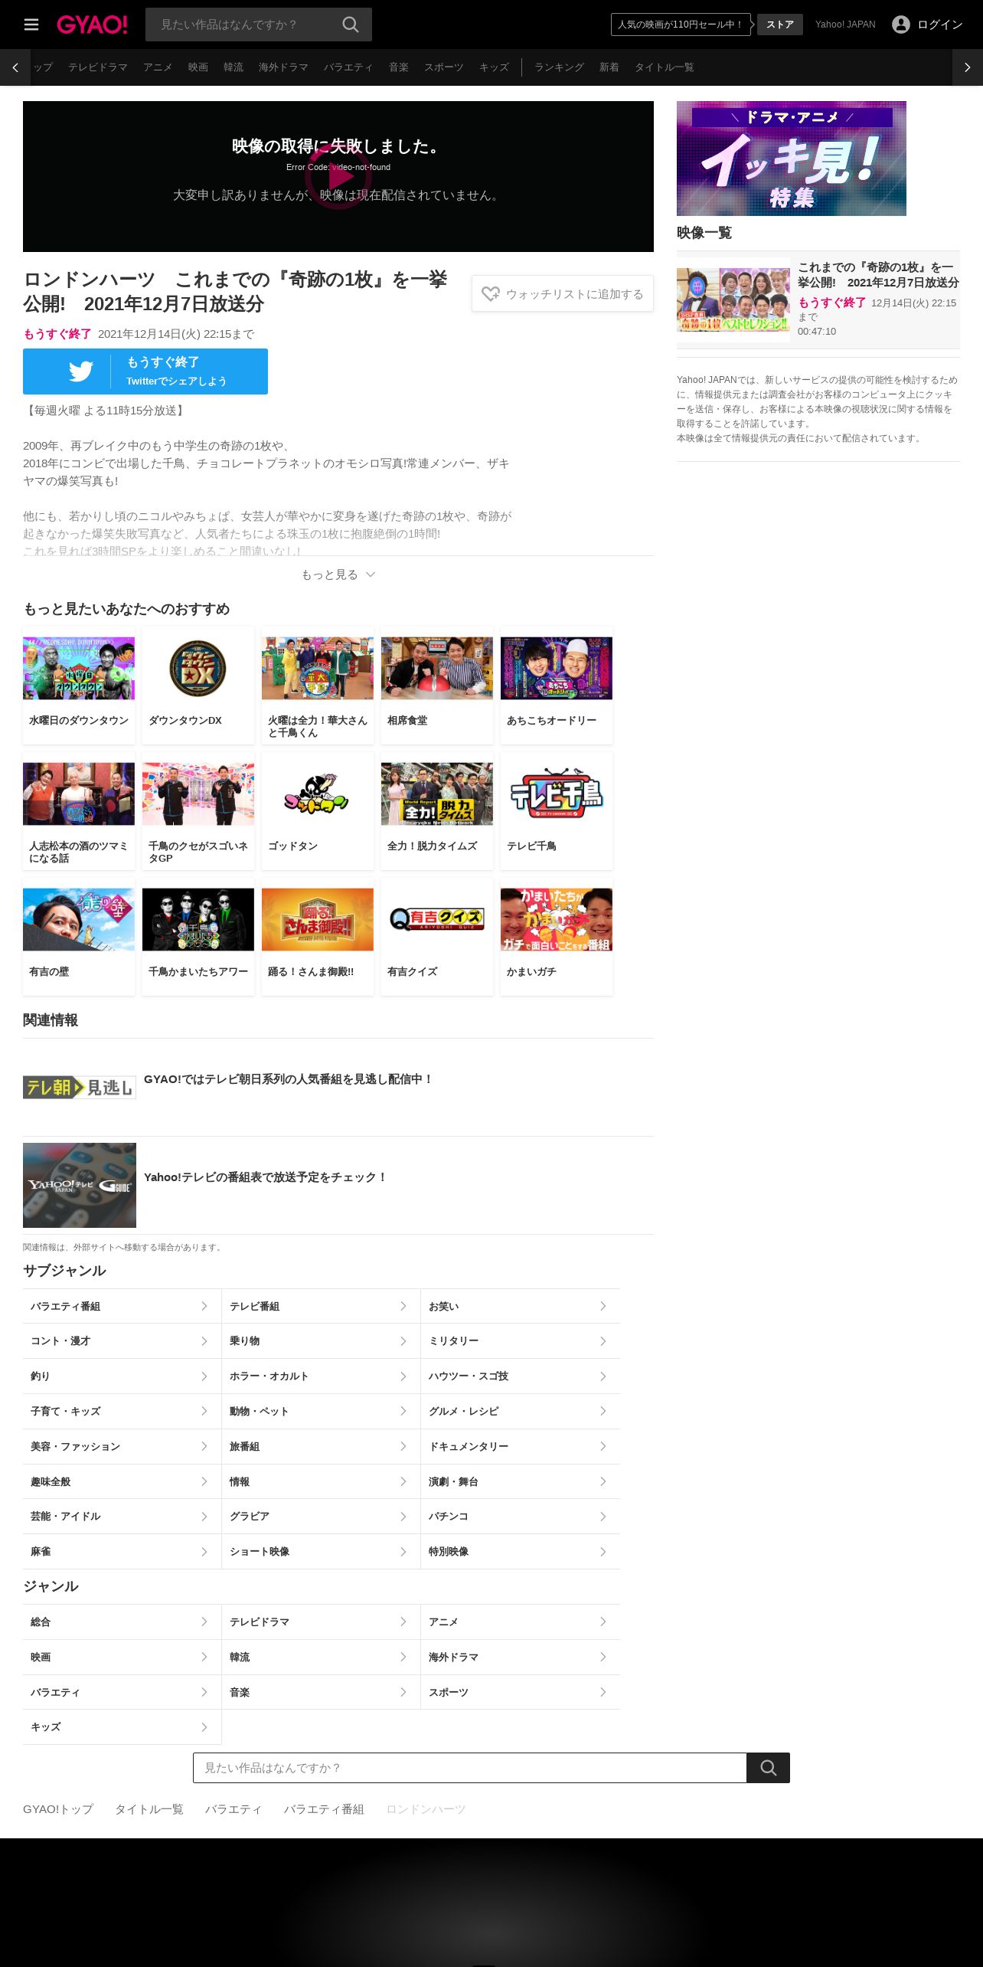Viewport: 983px width, 1967px height.
Task: Add to watchlist with heart button
Action: [x=563, y=293]
